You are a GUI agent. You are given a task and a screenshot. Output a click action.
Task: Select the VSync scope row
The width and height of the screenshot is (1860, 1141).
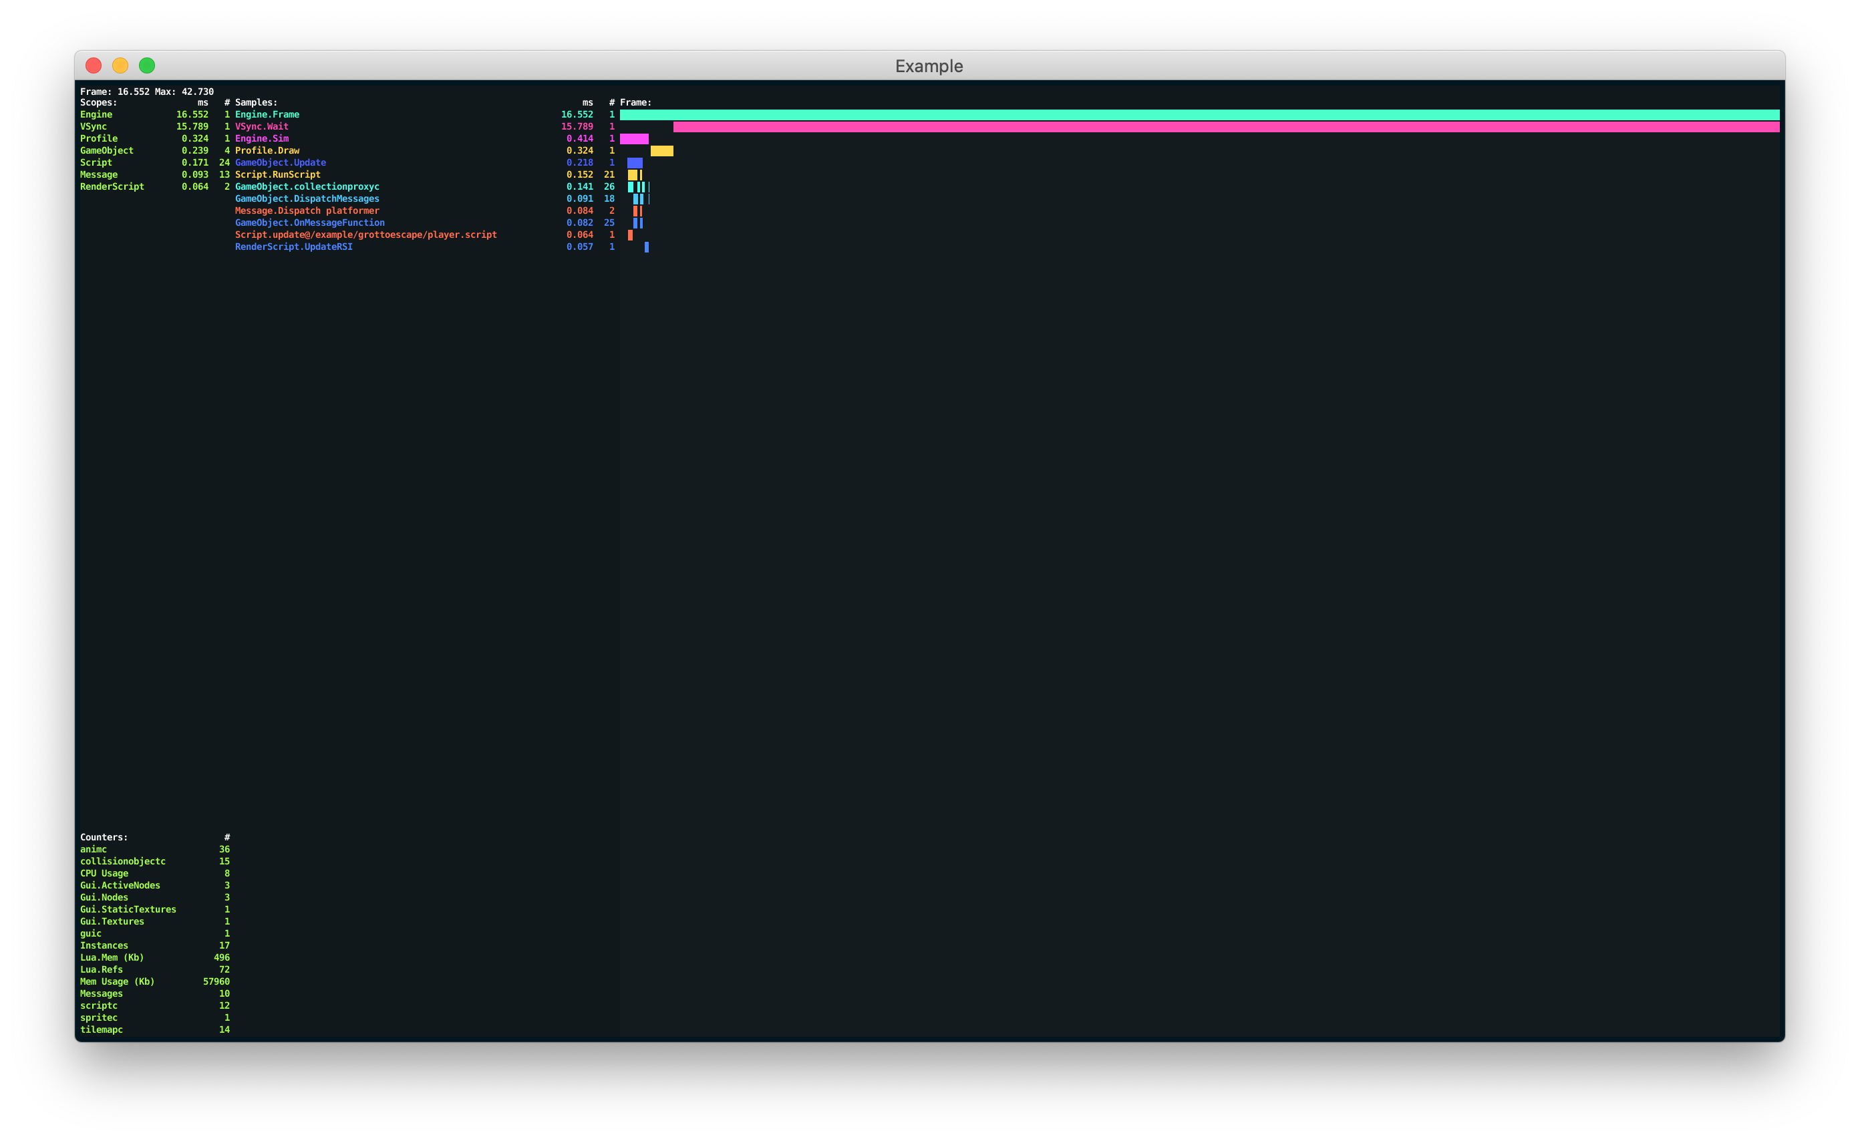(x=93, y=126)
